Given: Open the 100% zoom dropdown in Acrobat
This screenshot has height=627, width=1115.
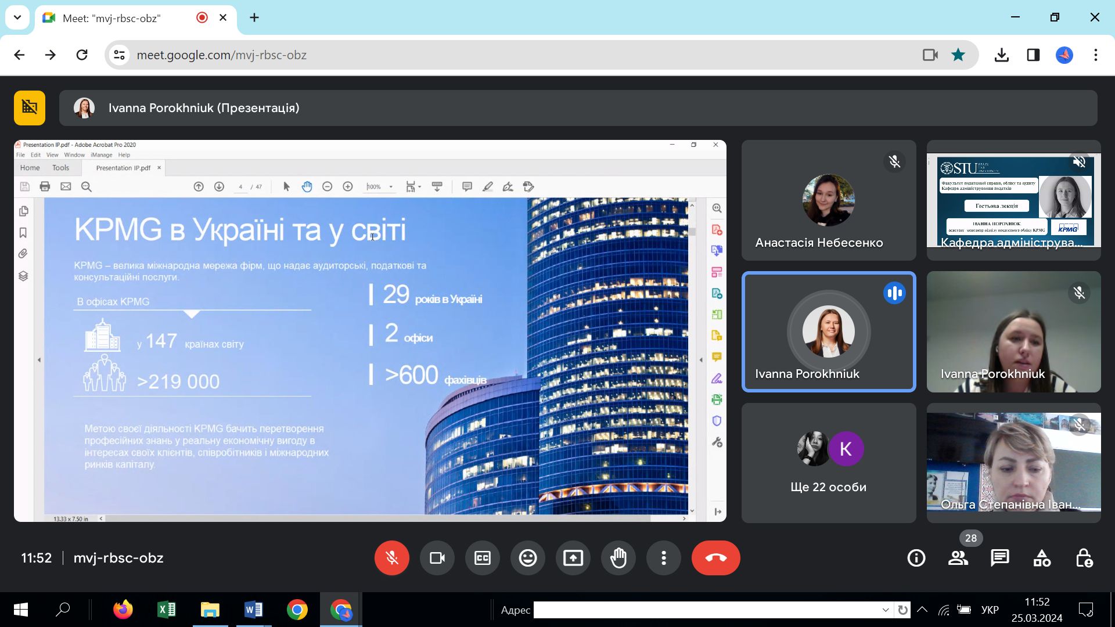Looking at the screenshot, I should (x=391, y=187).
